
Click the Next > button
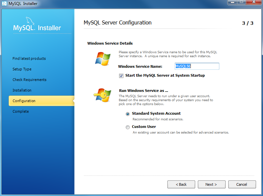211,184
